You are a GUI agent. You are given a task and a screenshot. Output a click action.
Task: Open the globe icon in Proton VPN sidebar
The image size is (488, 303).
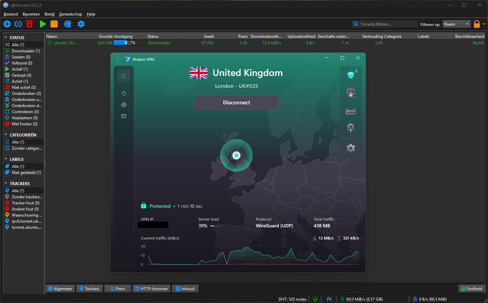pyautogui.click(x=123, y=105)
